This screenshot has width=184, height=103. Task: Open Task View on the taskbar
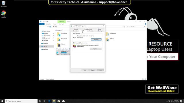click(x=45, y=101)
